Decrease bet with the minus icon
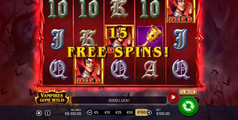Viewport: 238px width, 120px height. point(89,112)
